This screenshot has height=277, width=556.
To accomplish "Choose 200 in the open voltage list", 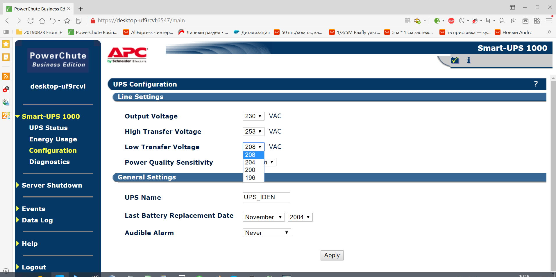I will 253,170.
